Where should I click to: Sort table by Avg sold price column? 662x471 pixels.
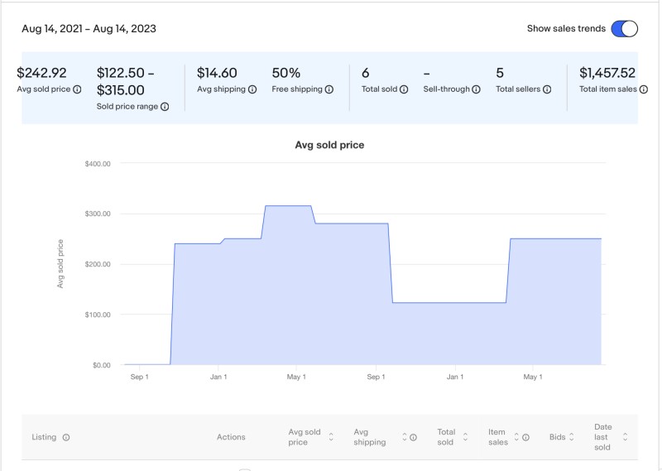(331, 437)
